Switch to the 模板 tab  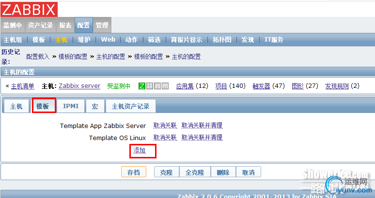tap(43, 106)
